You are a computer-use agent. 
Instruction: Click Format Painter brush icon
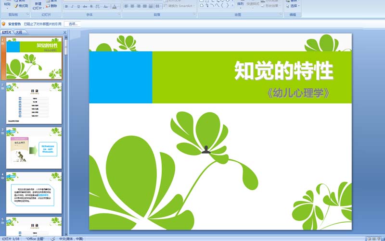[x=16, y=6]
